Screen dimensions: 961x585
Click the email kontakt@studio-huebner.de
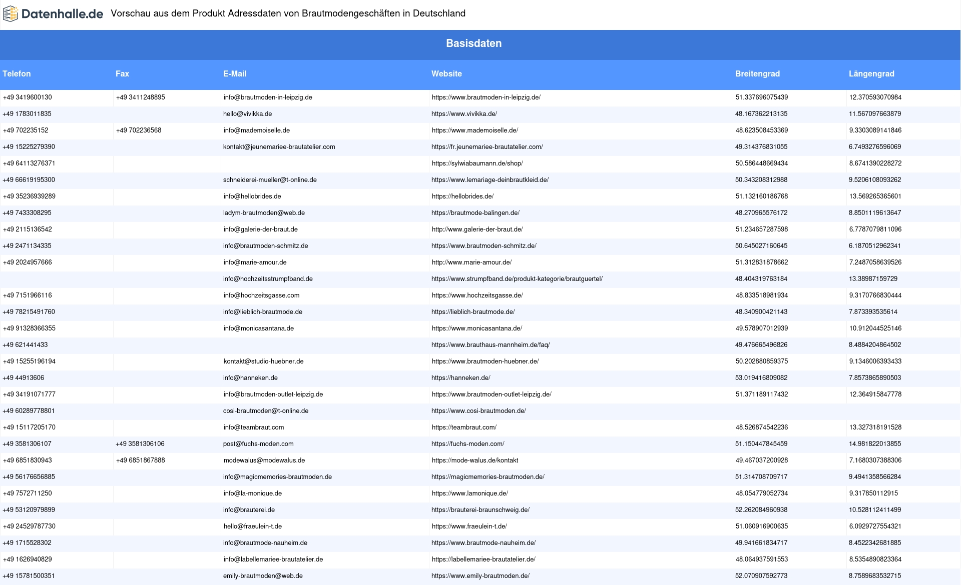263,361
